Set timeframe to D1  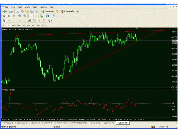coord(33,25)
